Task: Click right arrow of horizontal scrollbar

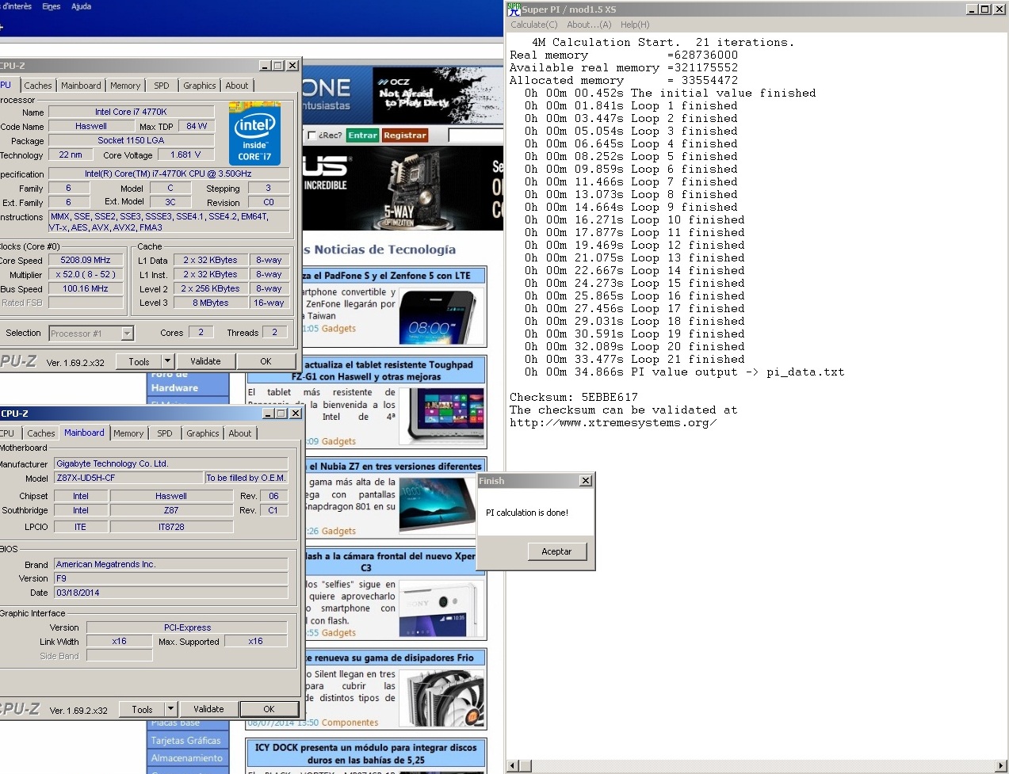Action: (1001, 765)
